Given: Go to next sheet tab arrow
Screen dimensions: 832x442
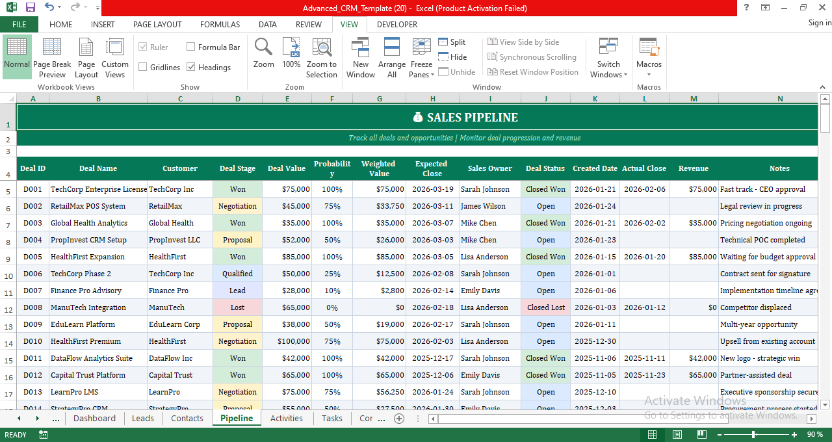Looking at the screenshot, I should (37, 419).
